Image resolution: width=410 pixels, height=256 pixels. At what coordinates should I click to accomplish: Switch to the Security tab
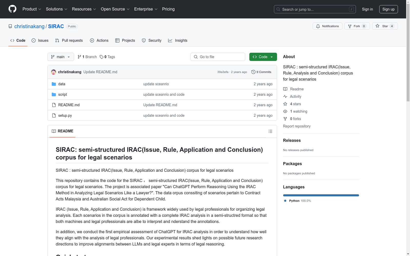[x=152, y=40]
